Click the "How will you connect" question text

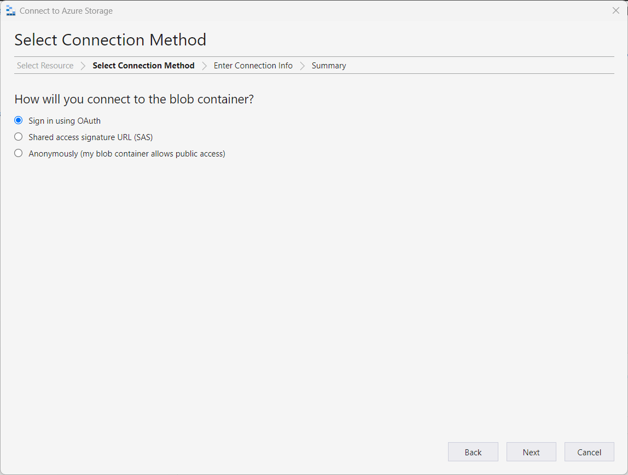pos(134,99)
